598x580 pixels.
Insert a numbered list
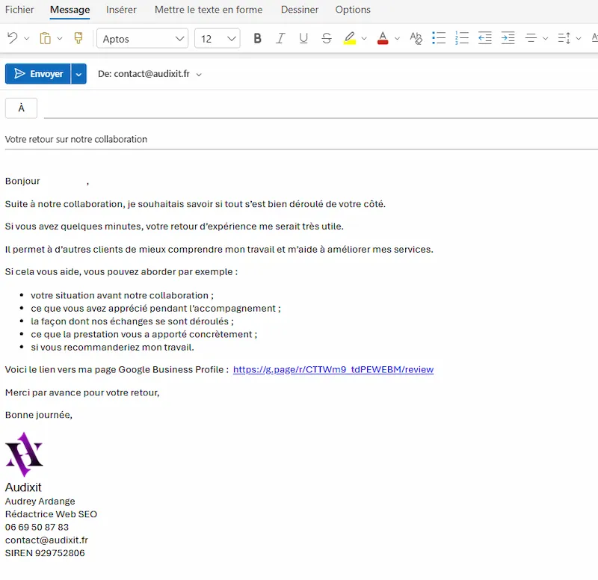[x=462, y=37]
